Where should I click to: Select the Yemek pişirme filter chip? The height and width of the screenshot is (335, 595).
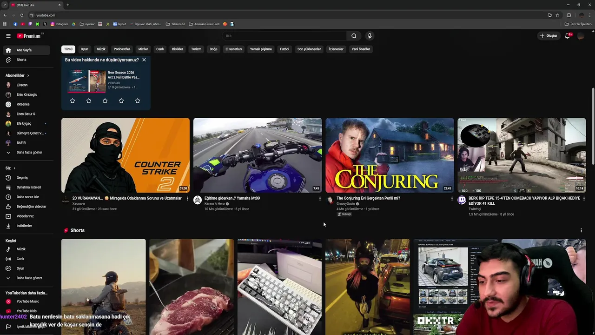[261, 49]
